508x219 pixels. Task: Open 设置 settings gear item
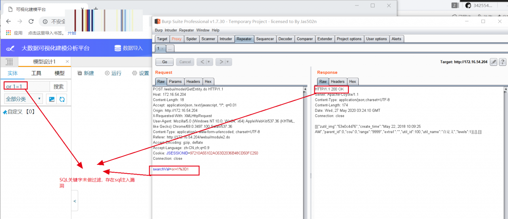coord(140,73)
